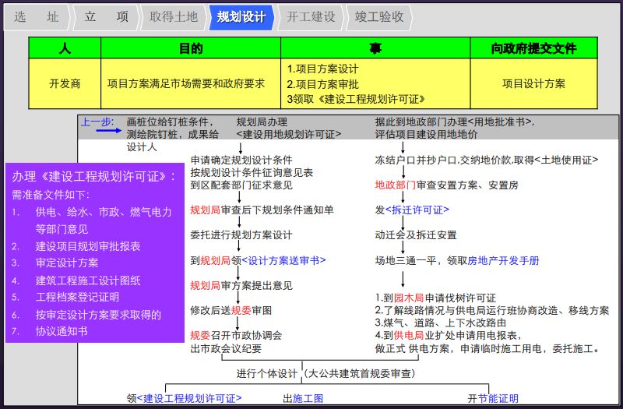Click the purple box title 办理《建设工程规划许可证》
Screen dimensions: 623x409
coord(93,177)
